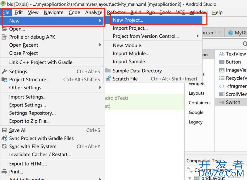Click the MyDb class file icon tab
The image size is (247, 180).
230,33
